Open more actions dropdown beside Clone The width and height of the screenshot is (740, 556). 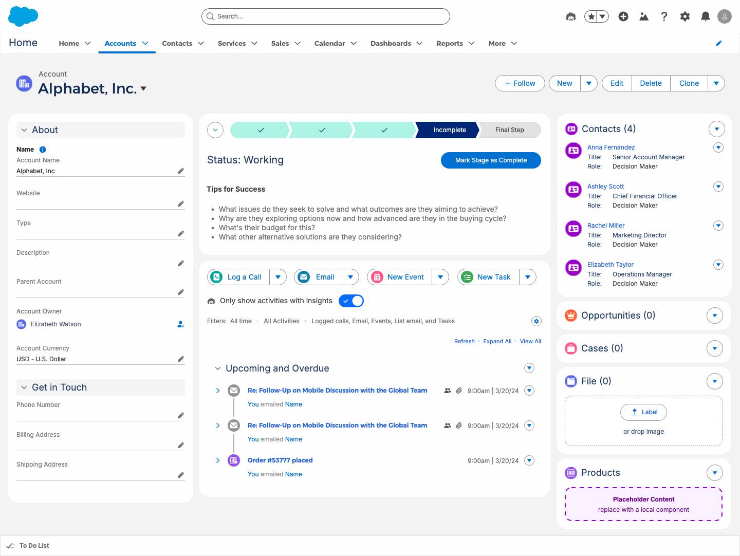coord(716,83)
